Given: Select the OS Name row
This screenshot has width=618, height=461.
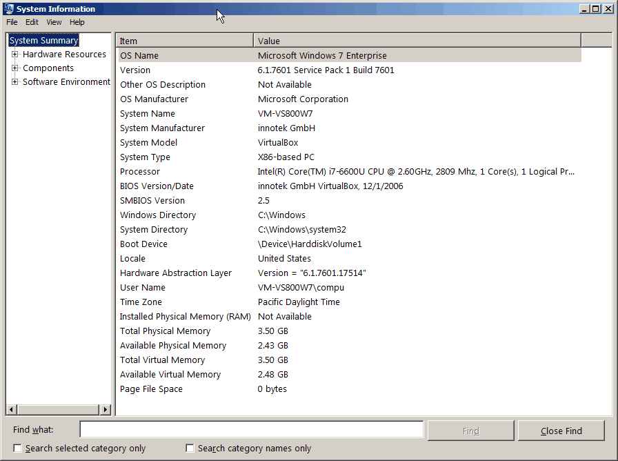Looking at the screenshot, I should [350, 56].
